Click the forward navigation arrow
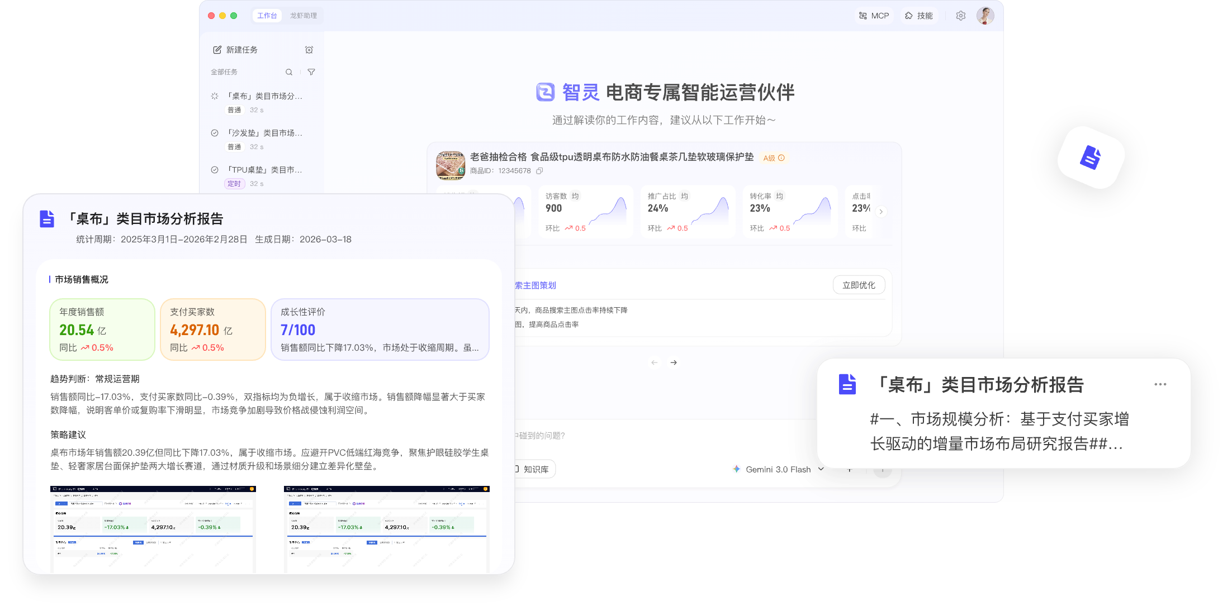Viewport: 1232px width, 611px height. pyautogui.click(x=674, y=362)
